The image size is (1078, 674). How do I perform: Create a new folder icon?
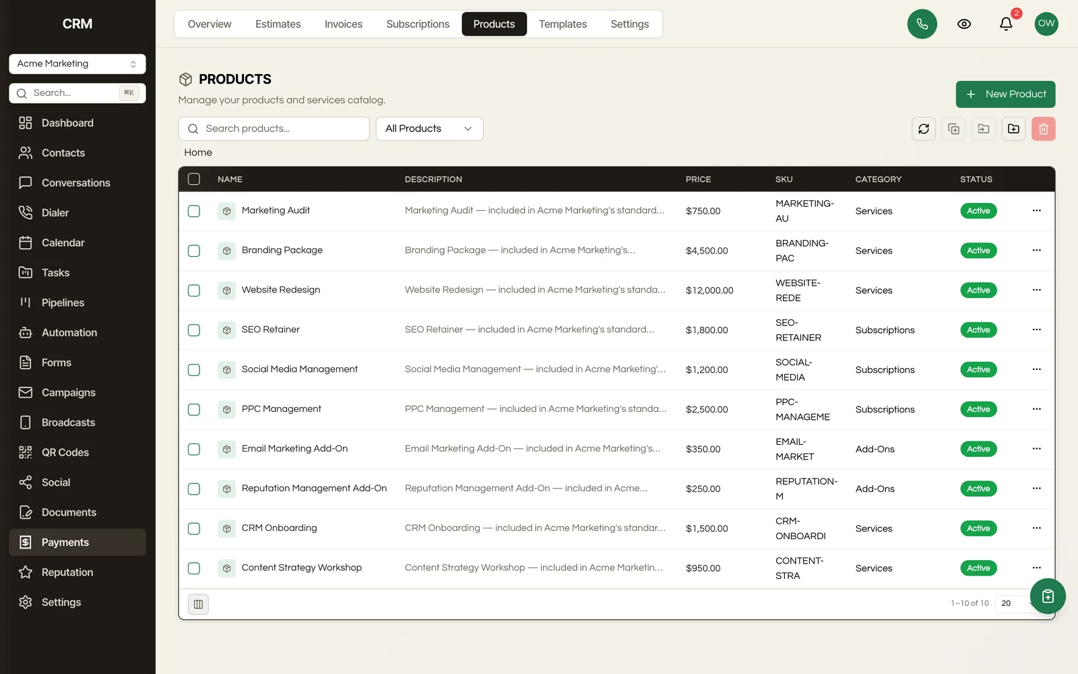pyautogui.click(x=1013, y=129)
